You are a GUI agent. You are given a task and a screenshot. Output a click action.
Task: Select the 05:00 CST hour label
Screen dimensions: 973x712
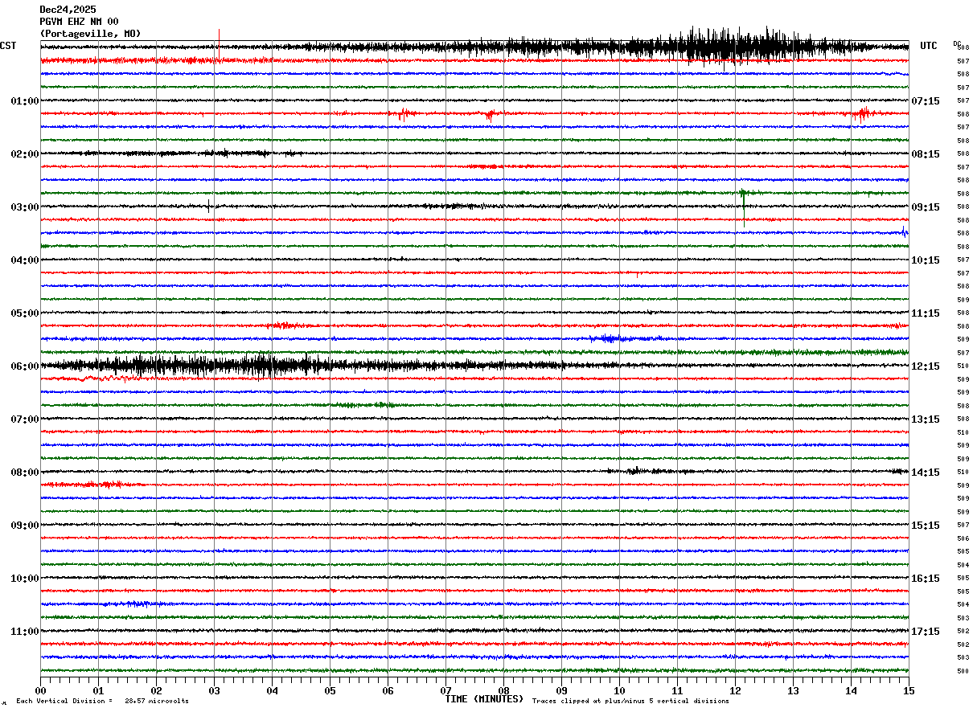coord(25,313)
